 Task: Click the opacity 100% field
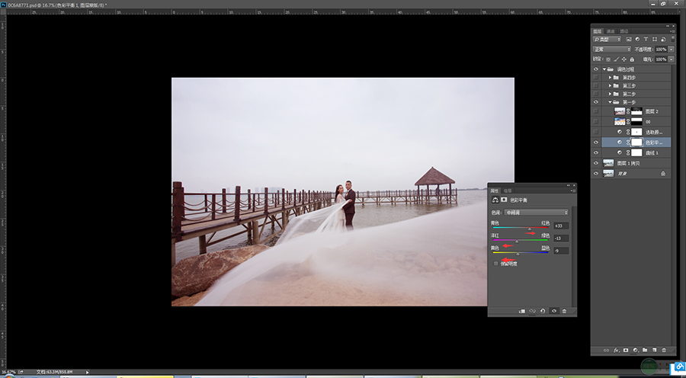pos(661,50)
